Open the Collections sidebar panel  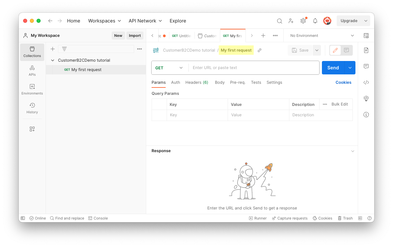pos(32,52)
